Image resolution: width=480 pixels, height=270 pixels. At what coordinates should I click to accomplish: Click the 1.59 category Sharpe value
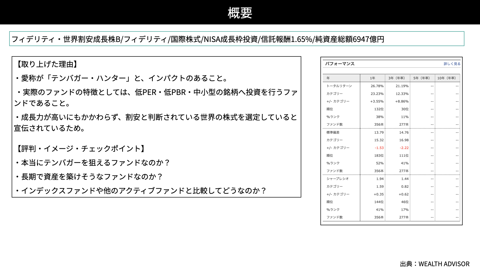coord(380,186)
